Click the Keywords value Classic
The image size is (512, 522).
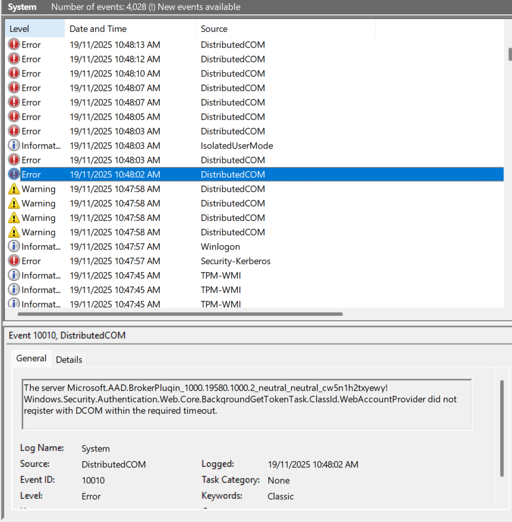tap(280, 496)
